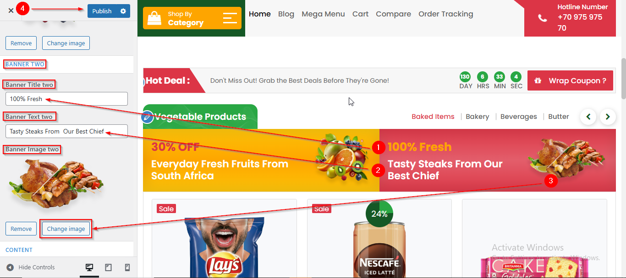Screen dimensions: 626x278
Task: Switch to desktop preview device icon
Action: [89, 267]
